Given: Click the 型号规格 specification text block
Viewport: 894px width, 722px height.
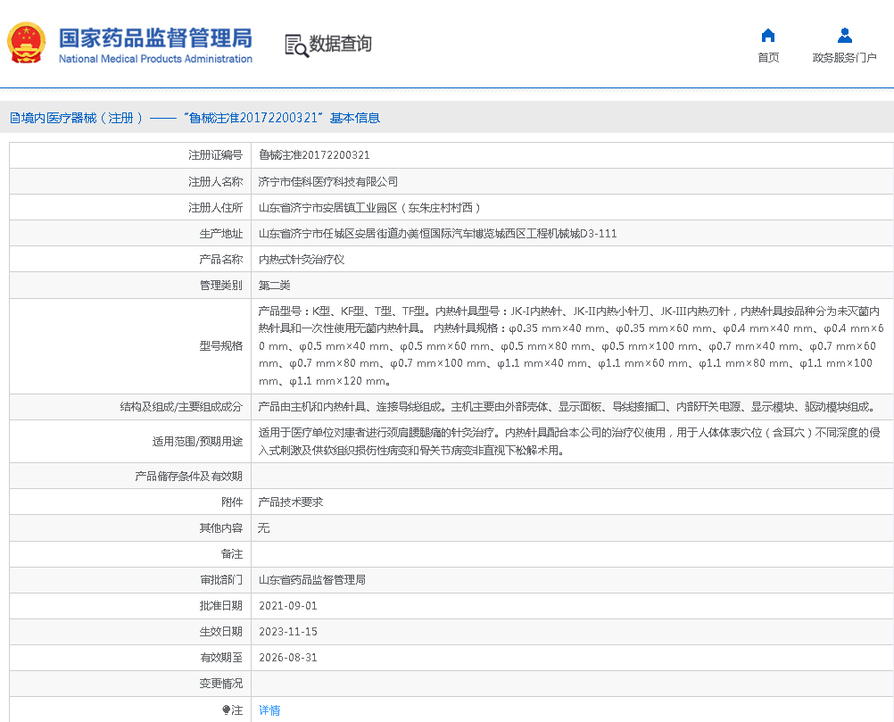Looking at the screenshot, I should [571, 346].
